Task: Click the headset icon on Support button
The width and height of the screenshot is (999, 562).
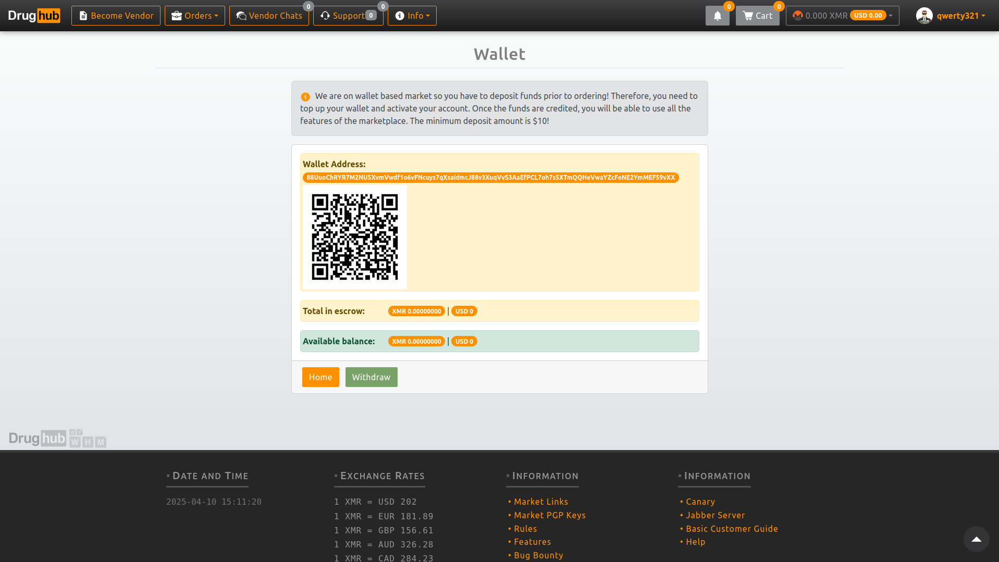Action: point(325,16)
